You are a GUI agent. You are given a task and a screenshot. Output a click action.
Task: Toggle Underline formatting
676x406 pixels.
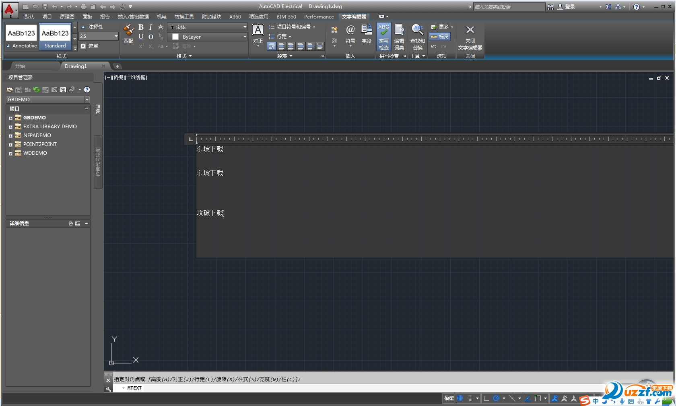pyautogui.click(x=141, y=37)
